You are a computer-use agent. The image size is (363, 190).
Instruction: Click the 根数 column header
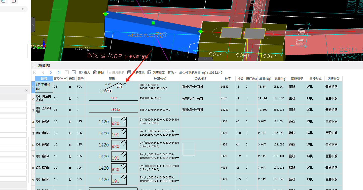click(240, 79)
